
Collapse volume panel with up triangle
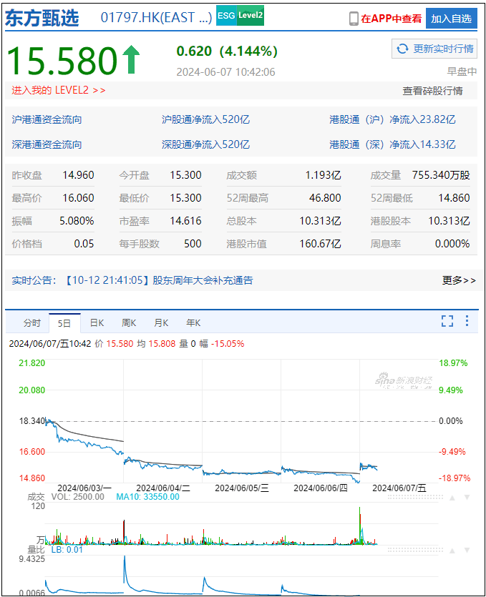coord(452,498)
